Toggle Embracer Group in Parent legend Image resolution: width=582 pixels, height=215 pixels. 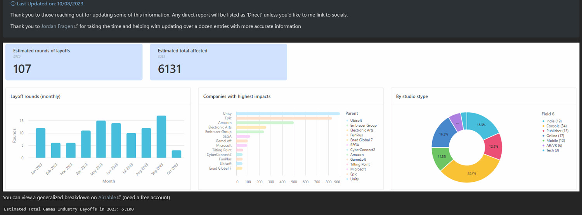pyautogui.click(x=363, y=126)
